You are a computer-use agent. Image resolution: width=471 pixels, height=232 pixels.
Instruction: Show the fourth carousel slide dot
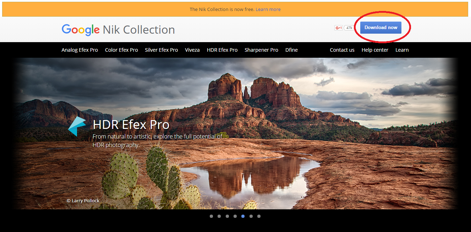(x=235, y=216)
